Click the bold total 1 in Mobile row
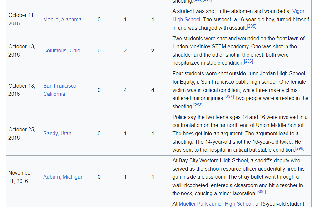321x207 pixels. 153,19
